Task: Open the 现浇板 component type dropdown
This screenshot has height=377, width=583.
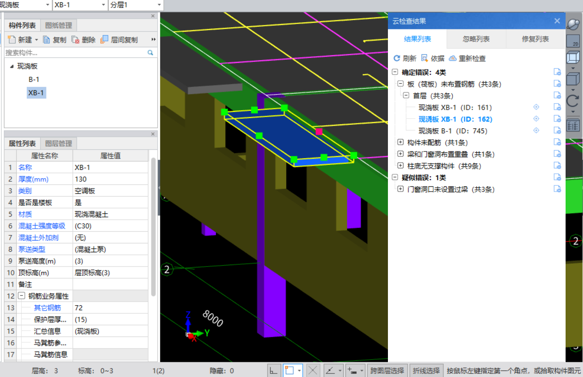Action: click(48, 5)
